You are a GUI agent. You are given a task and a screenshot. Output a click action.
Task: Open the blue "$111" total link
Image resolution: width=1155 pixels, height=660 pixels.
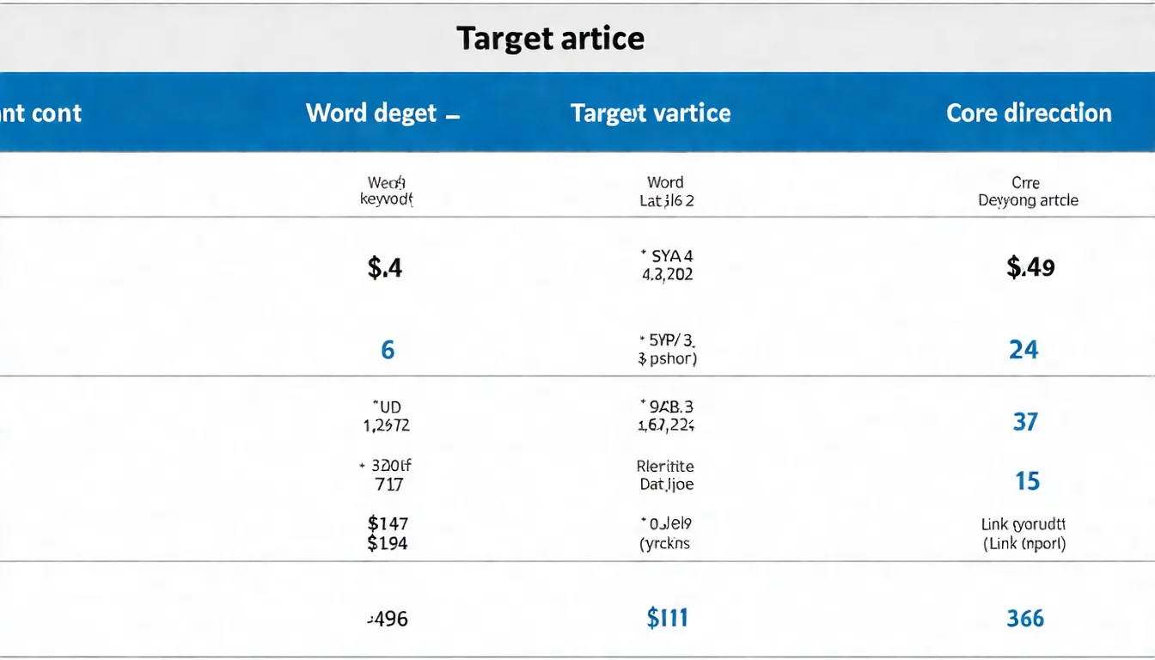pyautogui.click(x=667, y=618)
